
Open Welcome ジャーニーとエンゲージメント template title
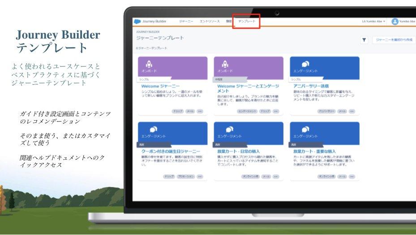pos(248,88)
